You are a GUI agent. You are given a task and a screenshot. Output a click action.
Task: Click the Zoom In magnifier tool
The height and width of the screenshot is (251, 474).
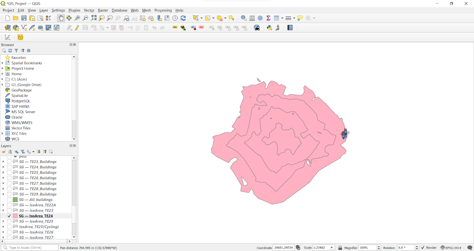click(77, 18)
